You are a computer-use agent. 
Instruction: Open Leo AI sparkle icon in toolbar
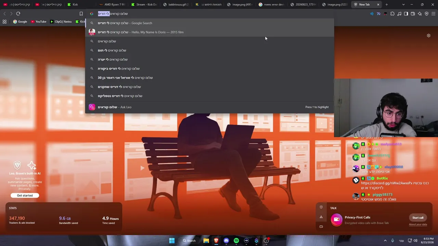[x=420, y=14]
